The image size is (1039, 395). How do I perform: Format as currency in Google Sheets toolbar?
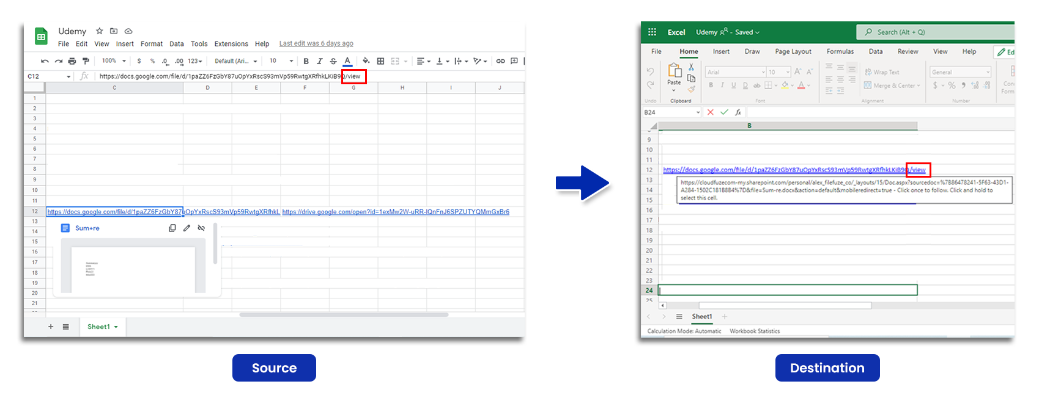(x=139, y=61)
